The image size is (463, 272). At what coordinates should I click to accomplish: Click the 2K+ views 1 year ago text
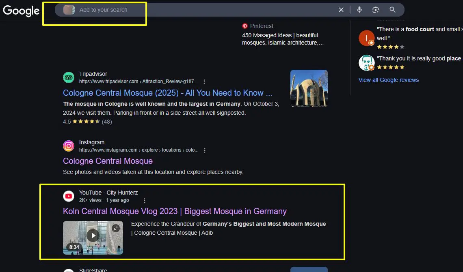point(104,200)
